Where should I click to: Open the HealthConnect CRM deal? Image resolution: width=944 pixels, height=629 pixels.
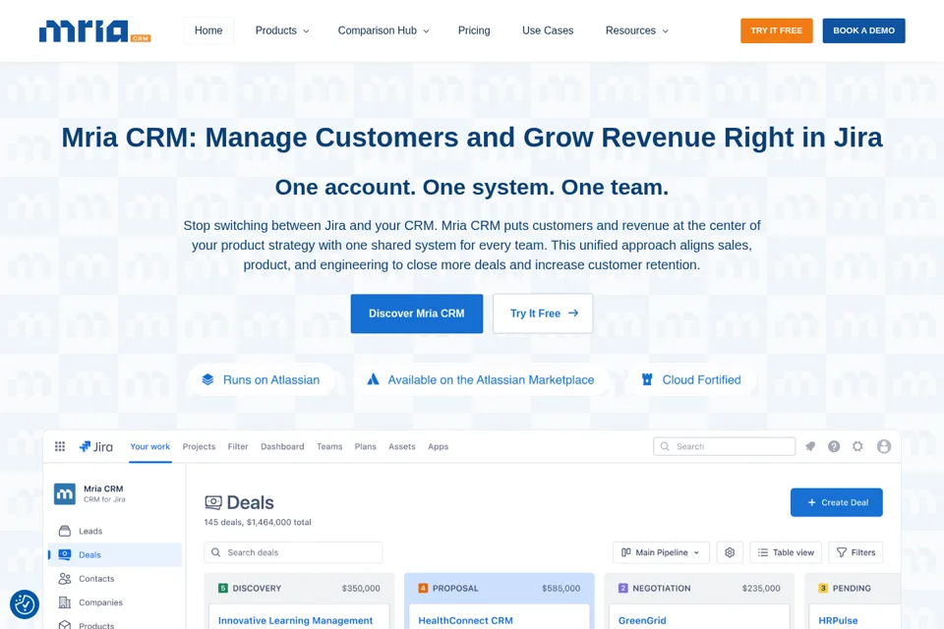465,620
